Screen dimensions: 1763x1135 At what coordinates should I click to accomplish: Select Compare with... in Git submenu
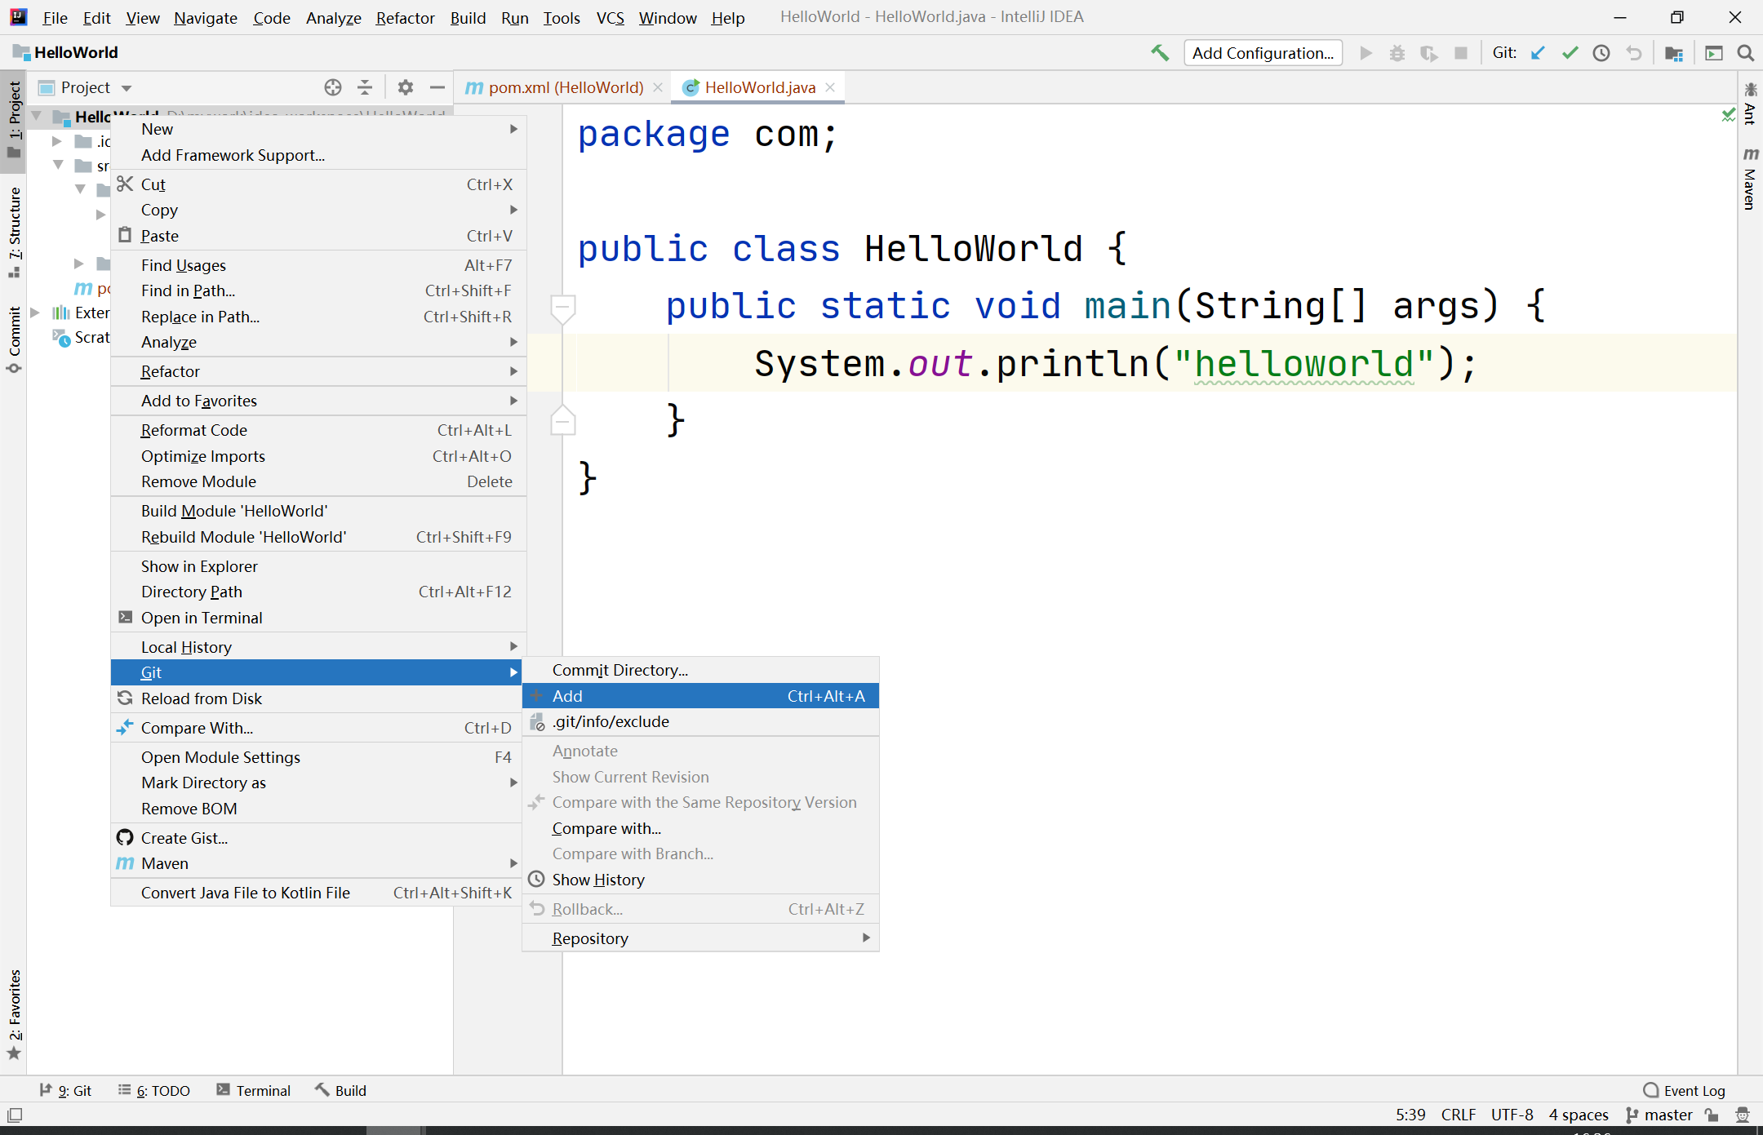tap(700, 828)
